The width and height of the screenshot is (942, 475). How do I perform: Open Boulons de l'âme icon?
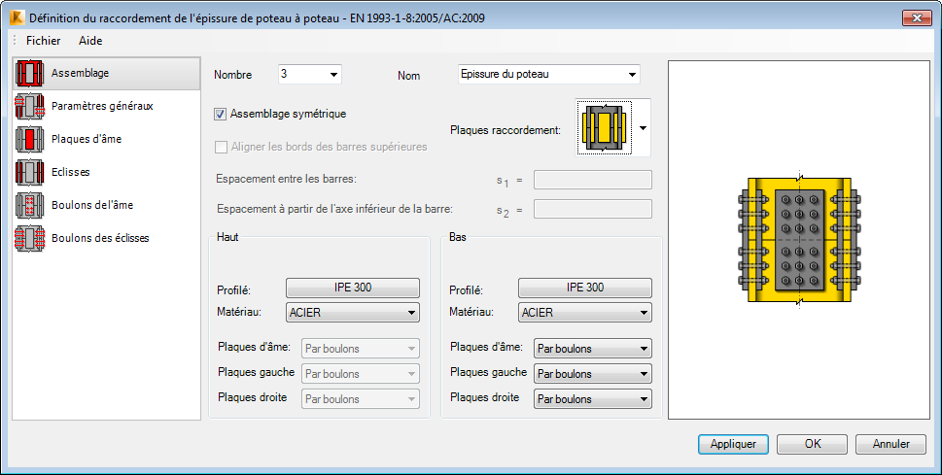tap(30, 205)
